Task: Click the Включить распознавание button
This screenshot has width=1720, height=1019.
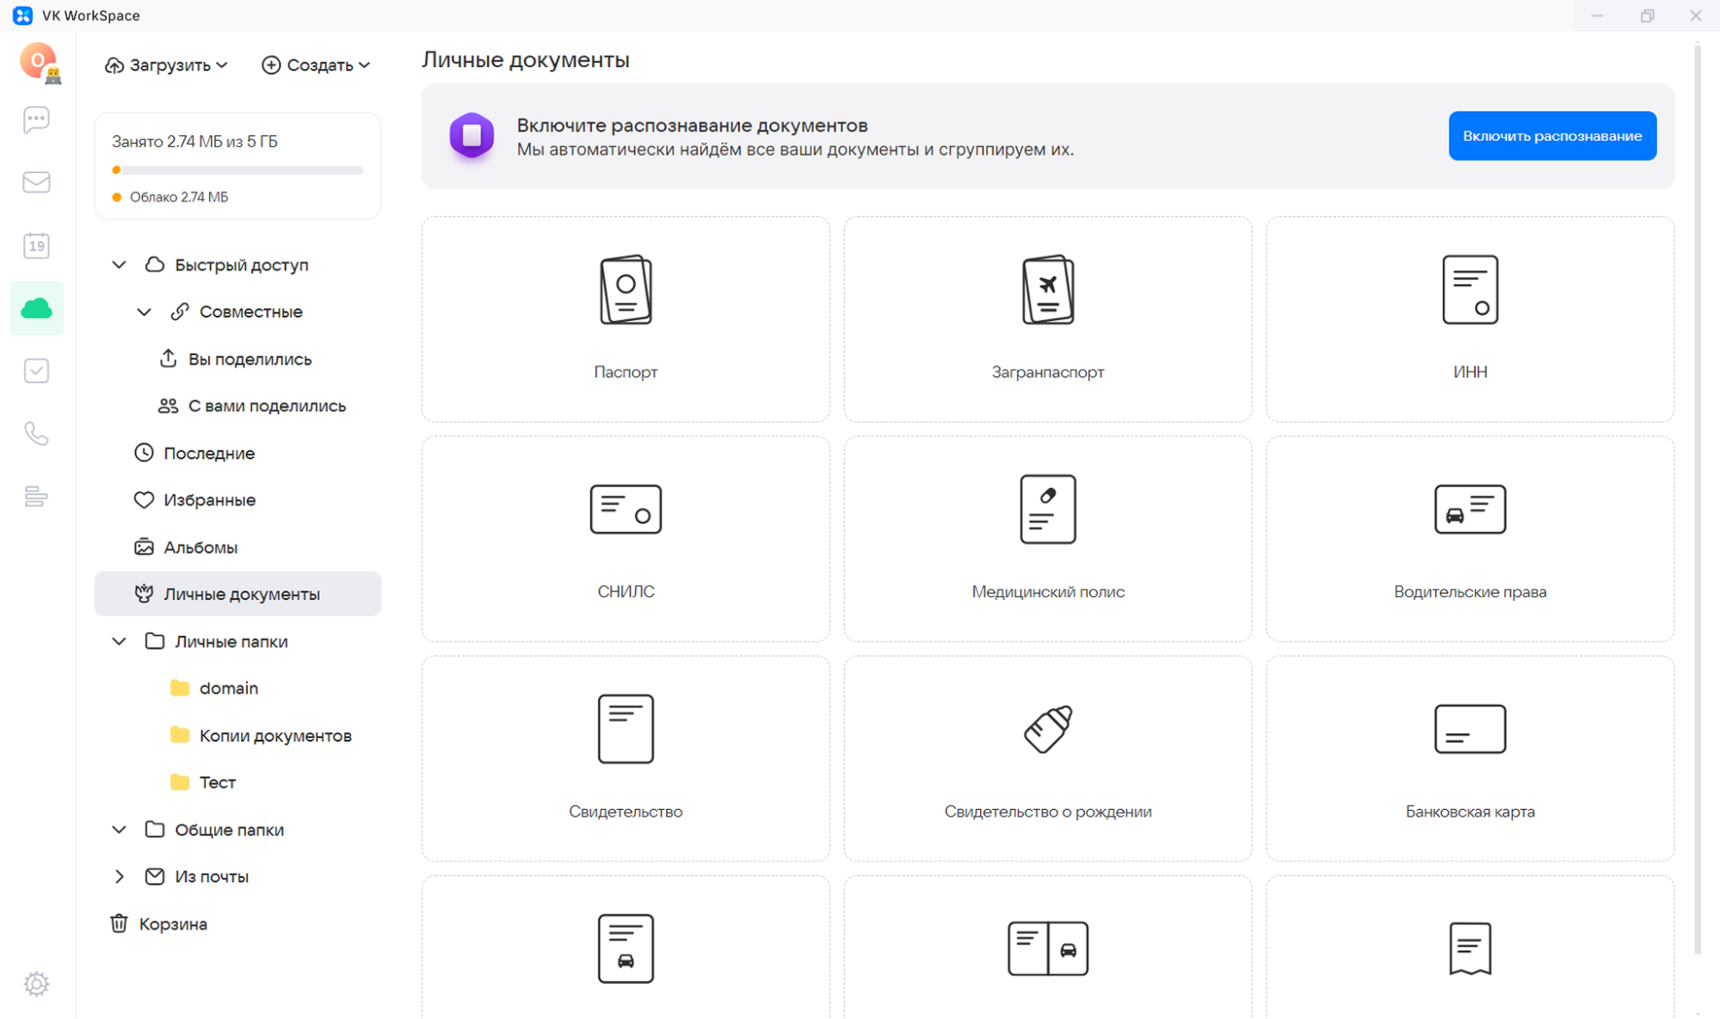Action: tap(1551, 136)
